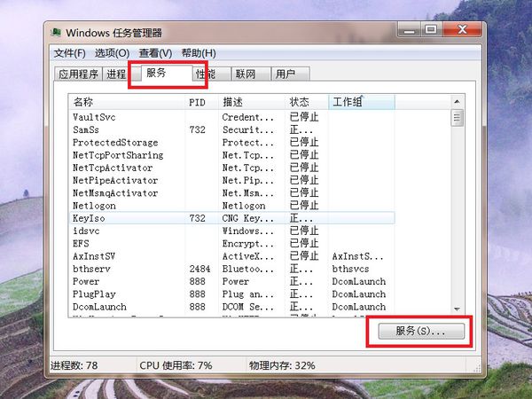Open the 文件(F) menu
Viewport: 532px width, 399px height.
69,53
